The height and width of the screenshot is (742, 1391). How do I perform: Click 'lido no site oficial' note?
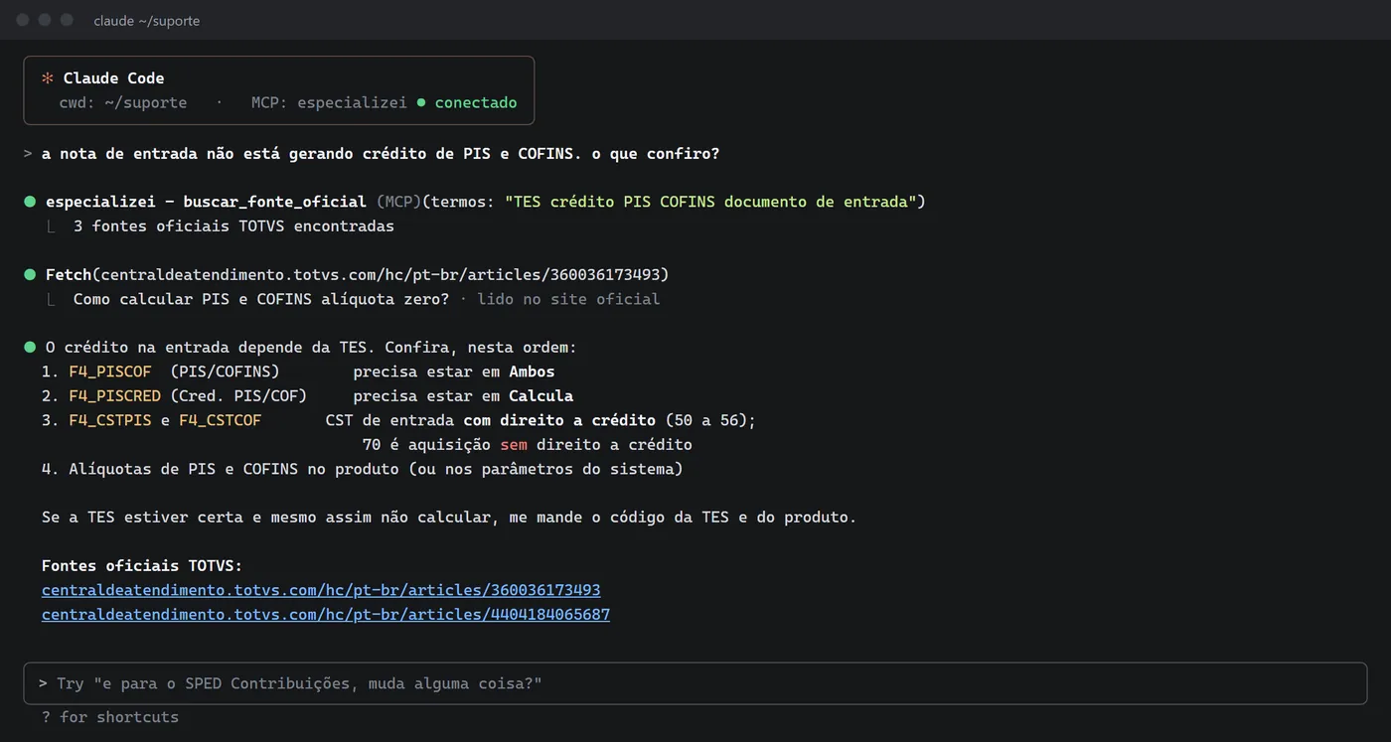point(568,299)
